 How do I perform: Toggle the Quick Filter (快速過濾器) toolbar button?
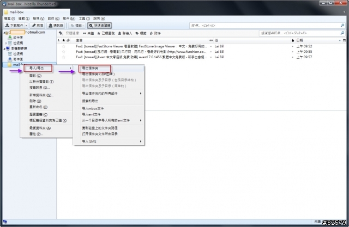click(99, 26)
